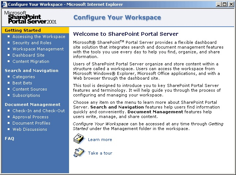
Task: Go to Web Discussions
Action: 30,129
